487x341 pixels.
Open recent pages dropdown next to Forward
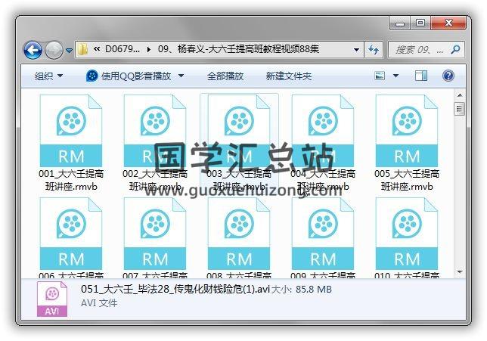(x=69, y=51)
